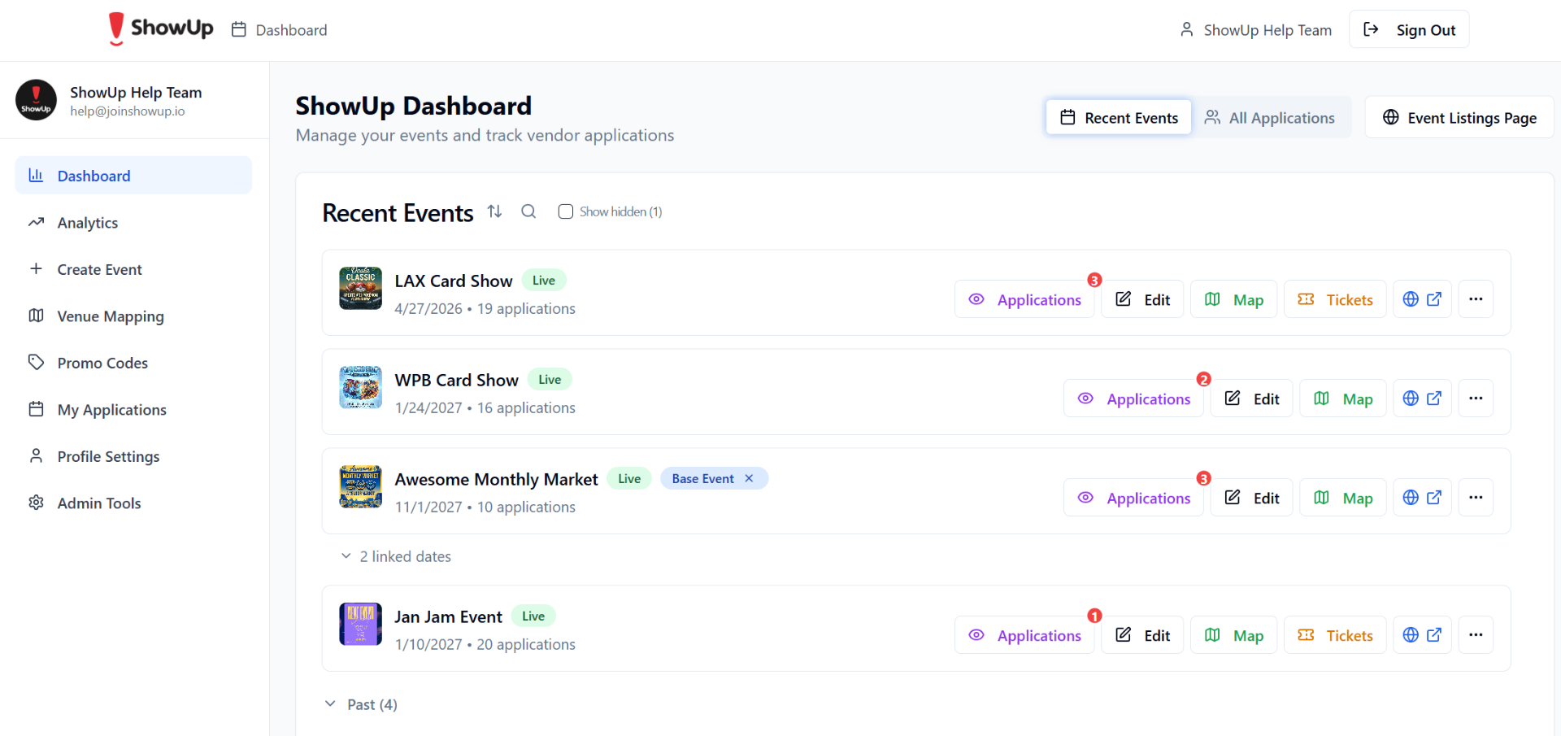Click the Sign Out button
This screenshot has height=736, width=1561.
[1409, 30]
